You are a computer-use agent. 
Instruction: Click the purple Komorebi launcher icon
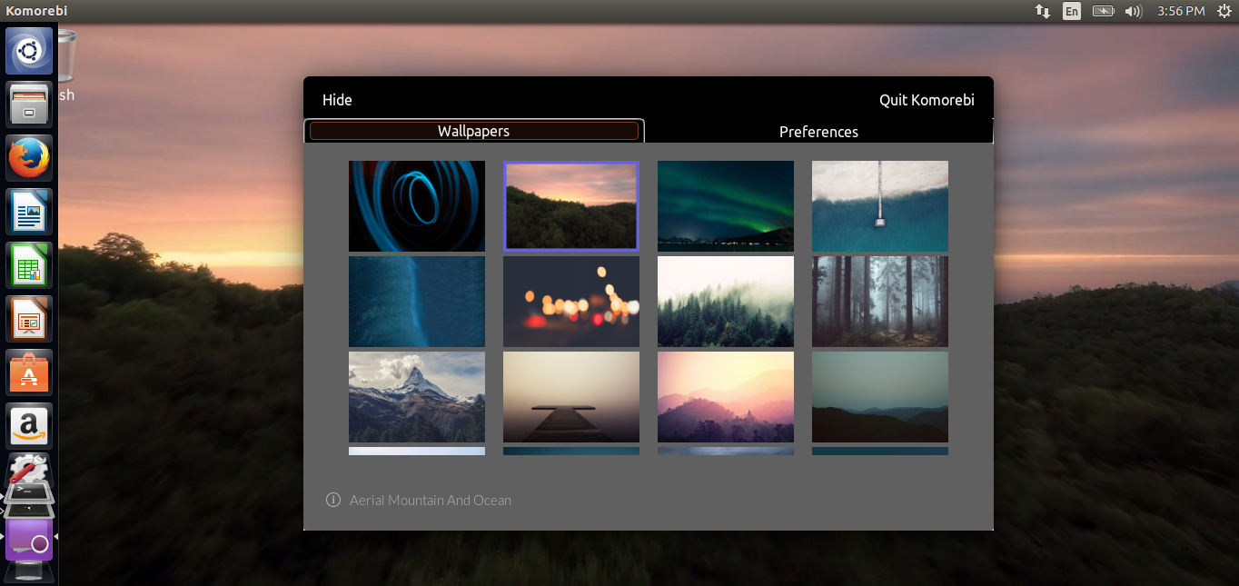(29, 540)
